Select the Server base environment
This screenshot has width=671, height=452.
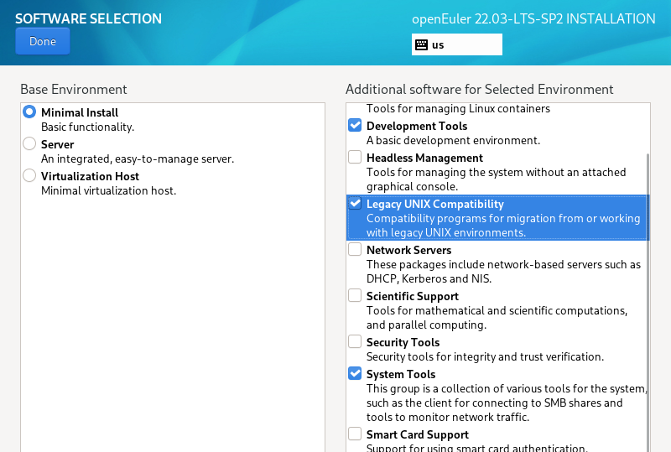tap(30, 144)
